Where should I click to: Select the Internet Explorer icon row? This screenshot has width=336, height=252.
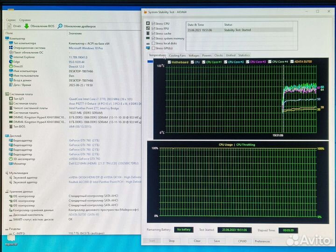(11, 57)
